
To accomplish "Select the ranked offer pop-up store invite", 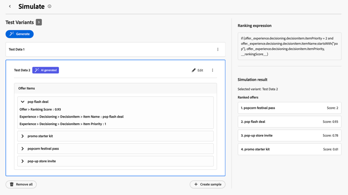I will [x=290, y=135].
